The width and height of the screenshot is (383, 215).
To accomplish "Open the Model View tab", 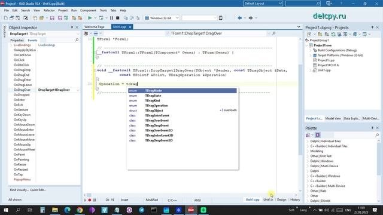I will coord(333,118).
